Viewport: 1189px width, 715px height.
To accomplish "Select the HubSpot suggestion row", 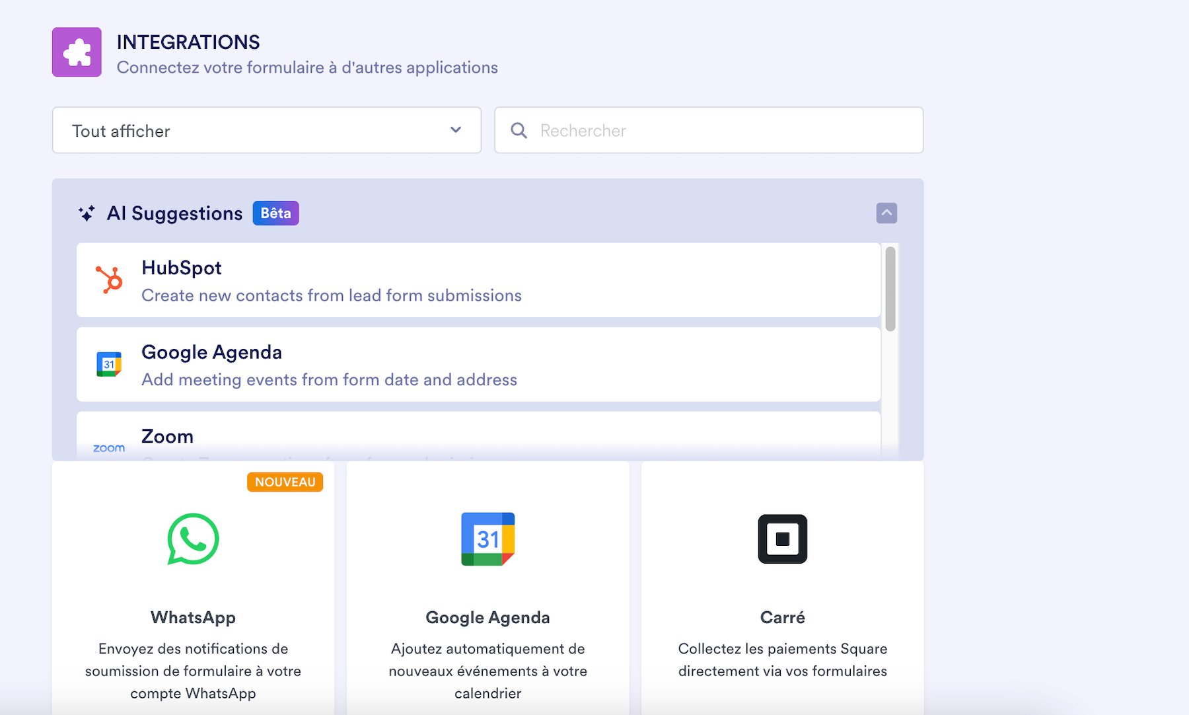I will tap(478, 280).
